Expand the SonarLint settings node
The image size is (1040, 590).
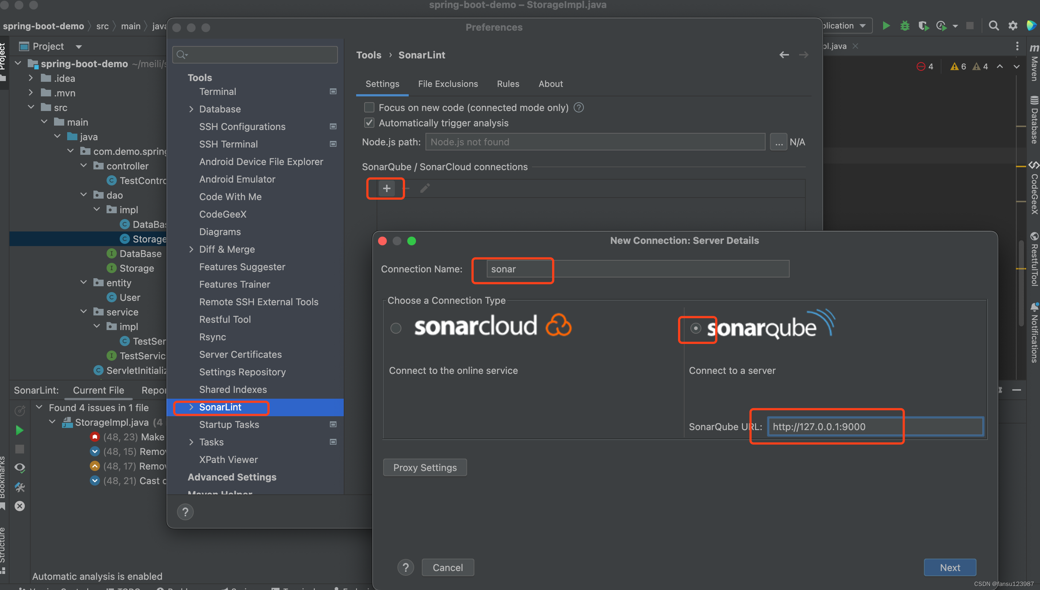[x=191, y=407]
